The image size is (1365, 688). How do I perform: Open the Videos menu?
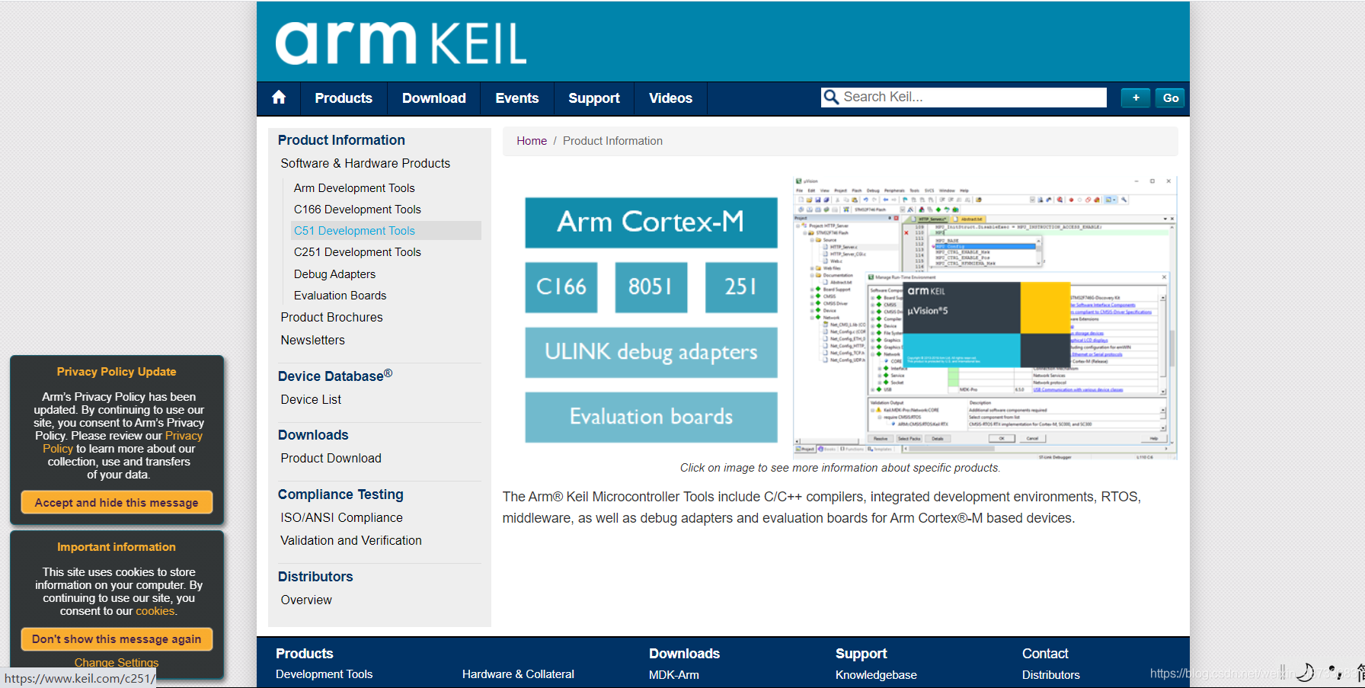(x=670, y=98)
